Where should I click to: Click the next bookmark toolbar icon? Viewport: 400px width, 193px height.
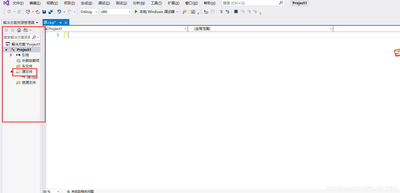click(249, 12)
